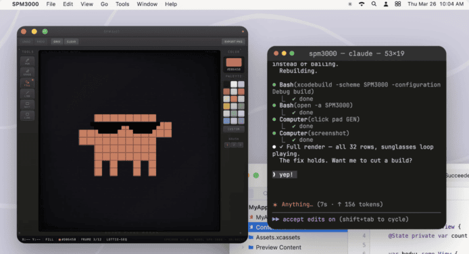Viewport: 469px width, 254px height.
Task: Pick the black palette swatch
Action: (226, 84)
